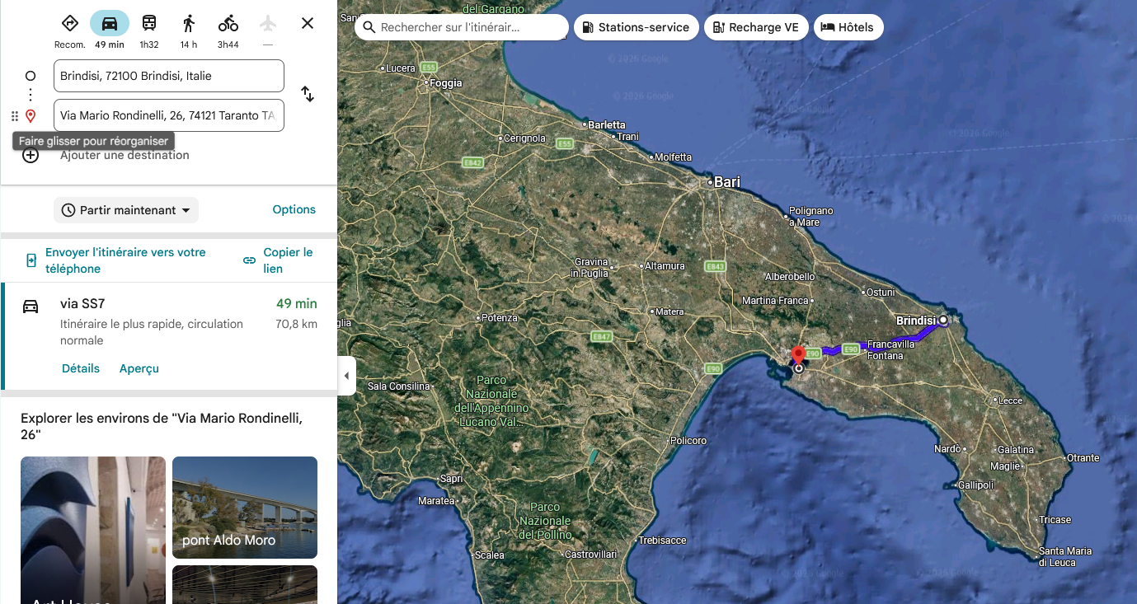Screen dimensions: 1137x604
Task: Close the directions panel
Action: coord(308,23)
